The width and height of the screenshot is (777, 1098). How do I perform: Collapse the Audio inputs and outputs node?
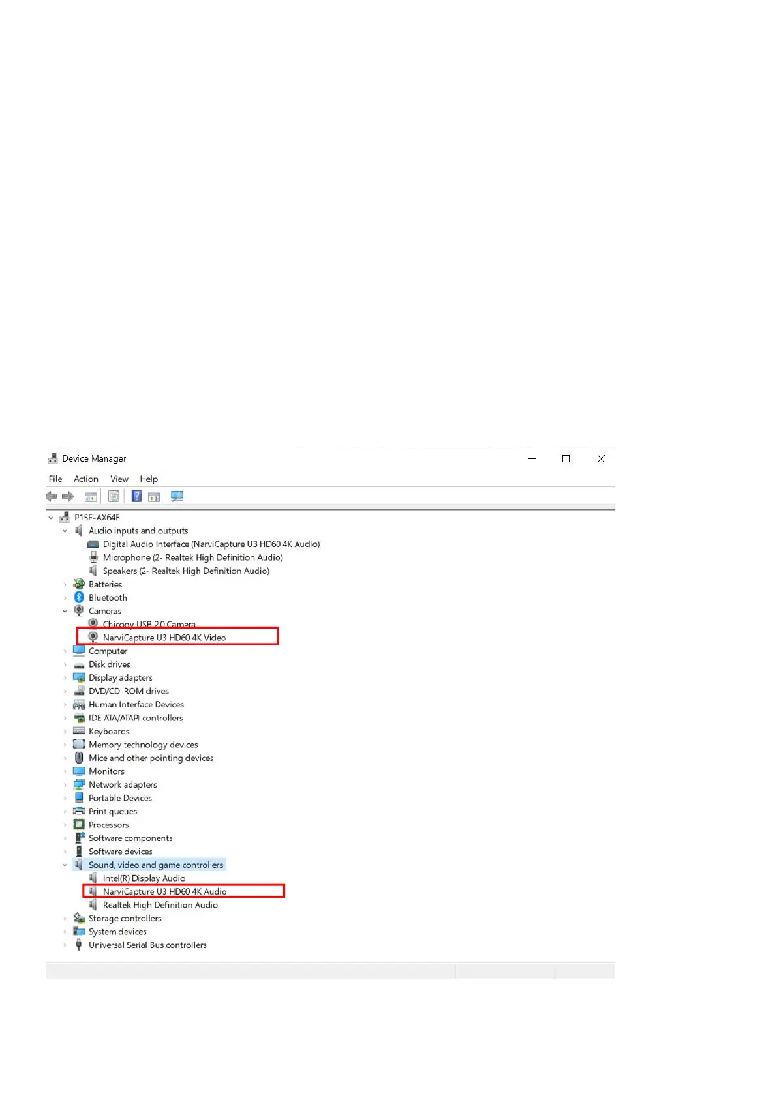65,531
